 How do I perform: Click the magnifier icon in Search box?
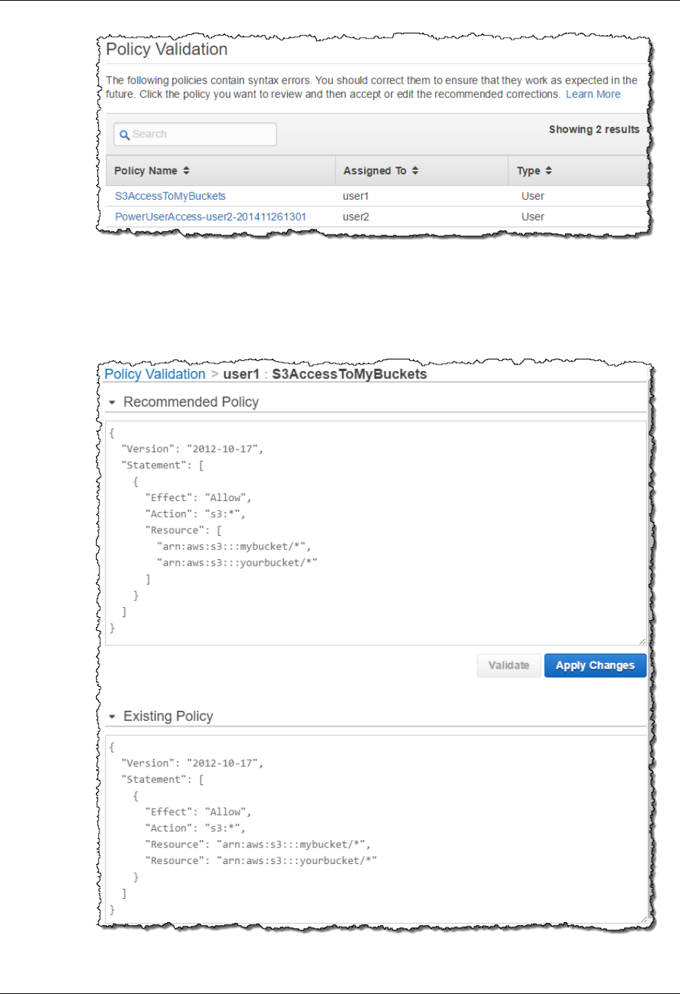tap(124, 135)
